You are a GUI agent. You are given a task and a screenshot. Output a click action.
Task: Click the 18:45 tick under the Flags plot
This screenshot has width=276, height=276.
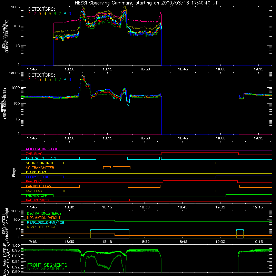pos(183,207)
